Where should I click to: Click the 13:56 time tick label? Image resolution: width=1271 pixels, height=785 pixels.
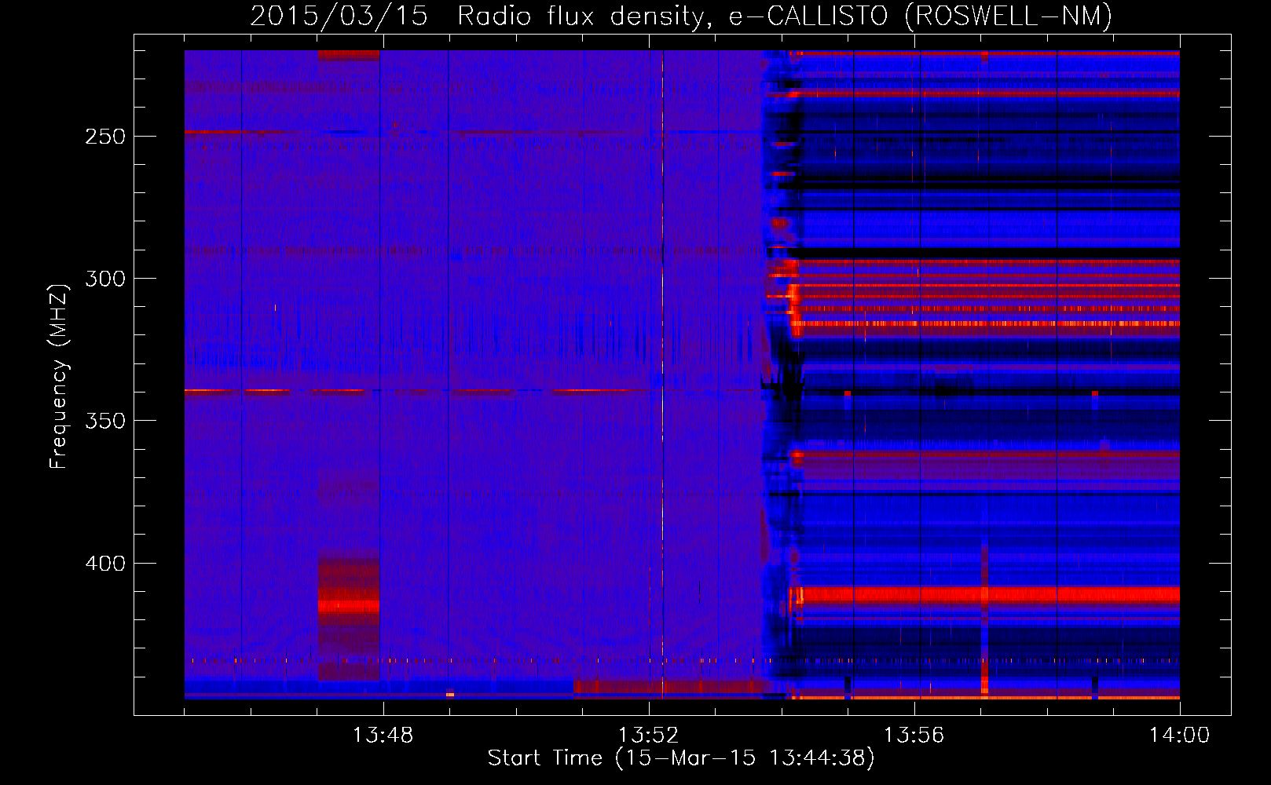click(914, 736)
